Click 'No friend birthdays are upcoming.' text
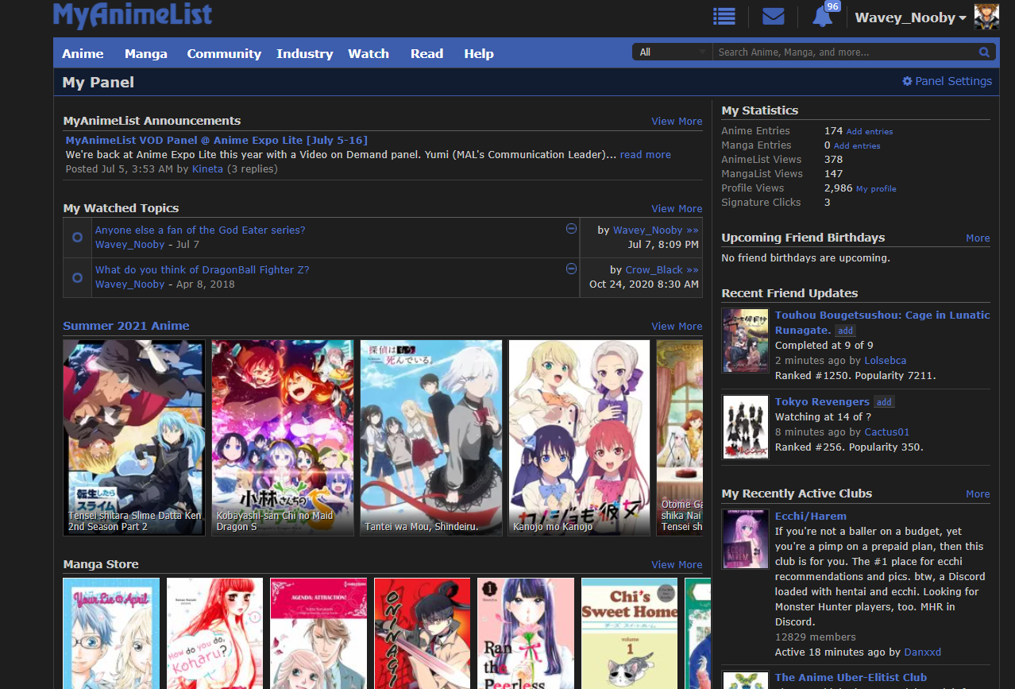1015x689 pixels. tap(805, 258)
